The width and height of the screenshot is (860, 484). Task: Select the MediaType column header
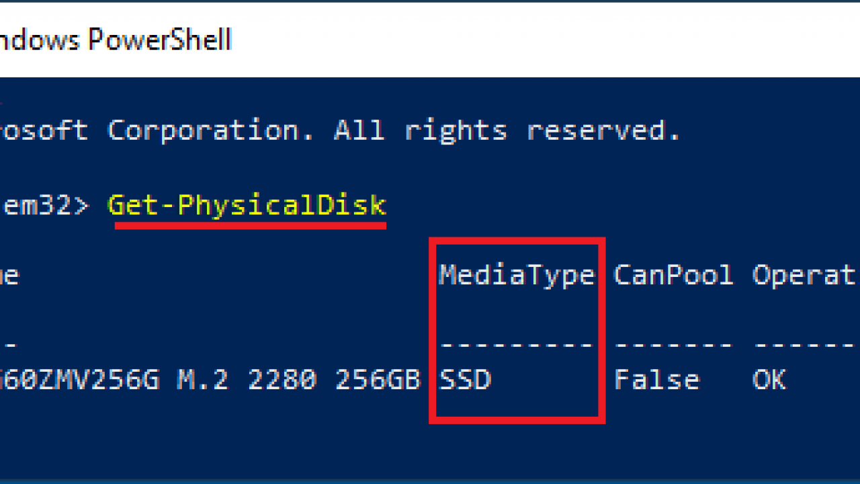point(517,275)
